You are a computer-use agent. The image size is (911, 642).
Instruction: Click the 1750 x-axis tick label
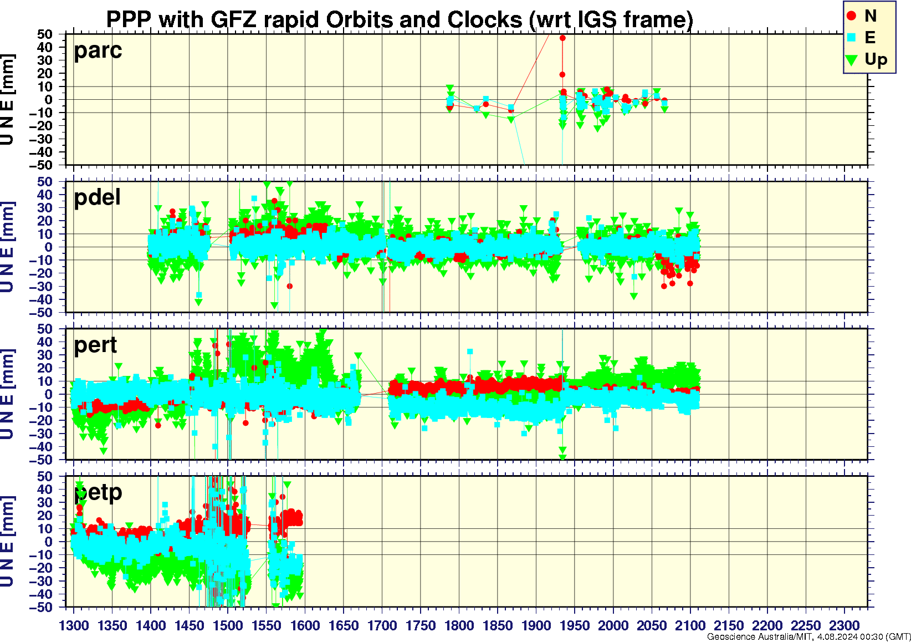(x=421, y=625)
